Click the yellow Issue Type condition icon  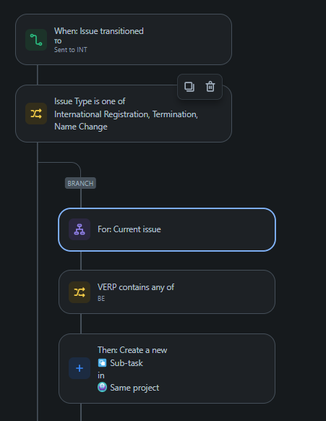pos(36,114)
